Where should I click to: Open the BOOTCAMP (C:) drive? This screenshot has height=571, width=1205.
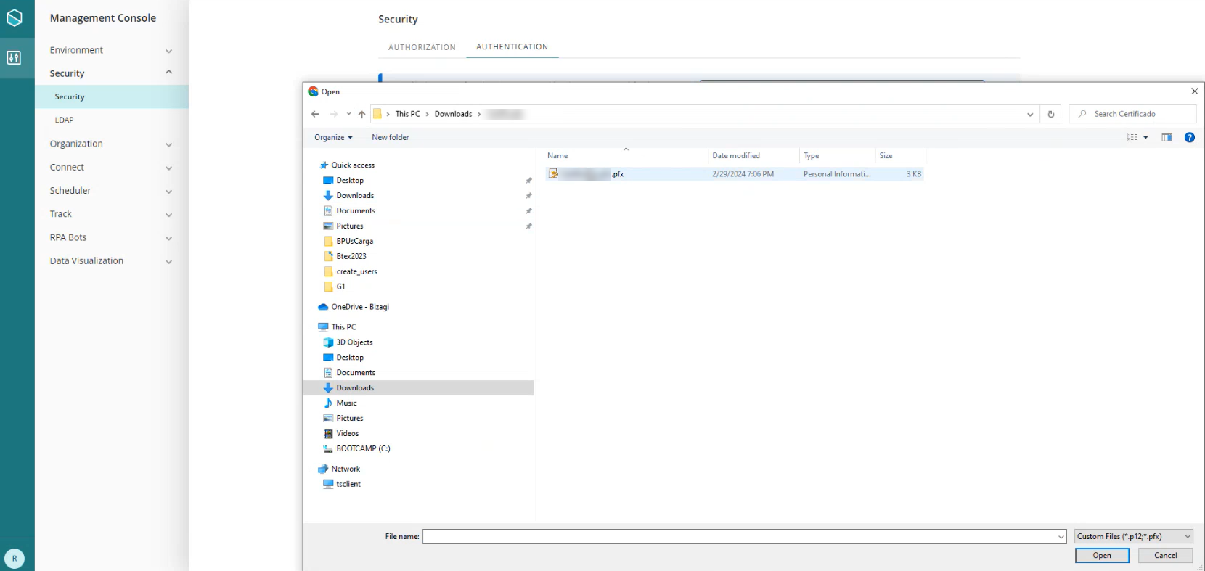(363, 449)
